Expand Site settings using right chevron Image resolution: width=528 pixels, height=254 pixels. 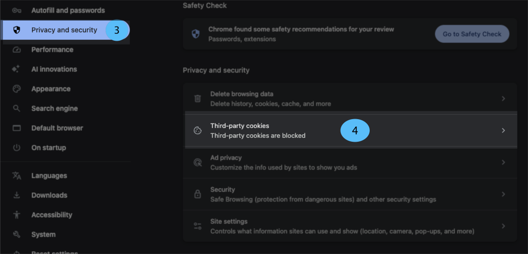pos(503,226)
